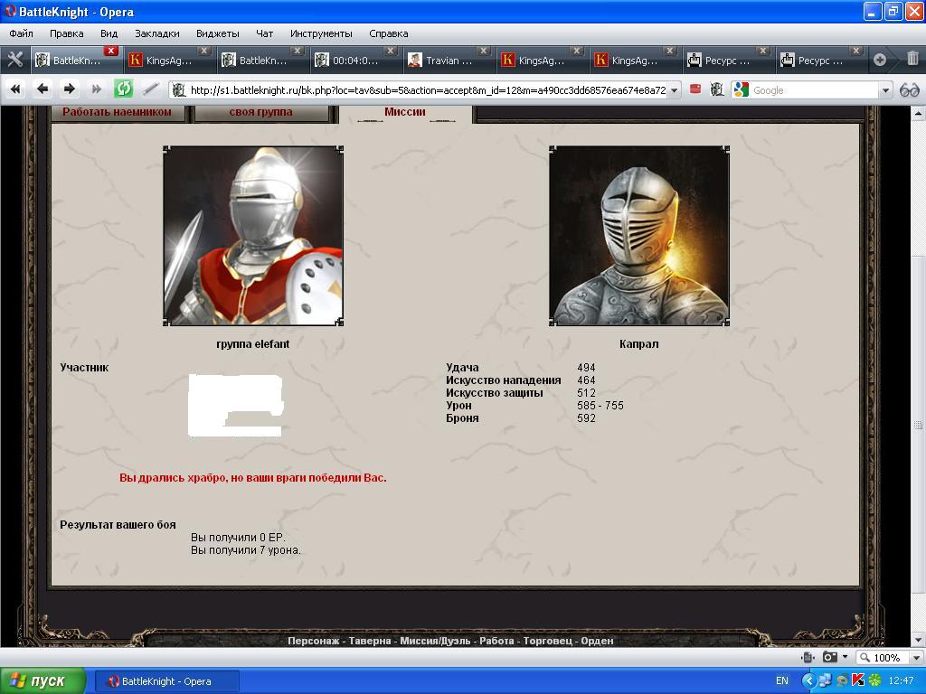This screenshot has width=926, height=694.
Task: Open the Файл menu
Action: [22, 33]
